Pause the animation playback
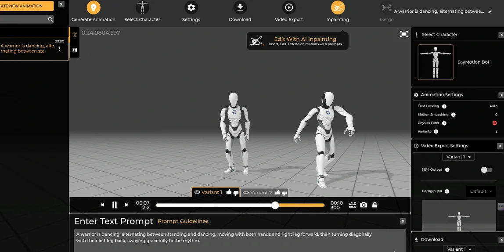 (115, 205)
